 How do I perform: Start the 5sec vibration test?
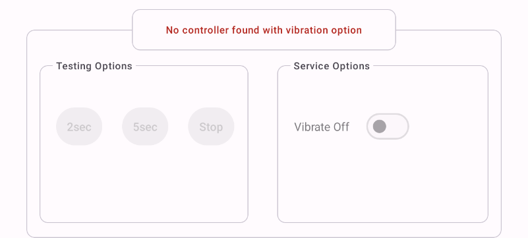click(x=145, y=127)
